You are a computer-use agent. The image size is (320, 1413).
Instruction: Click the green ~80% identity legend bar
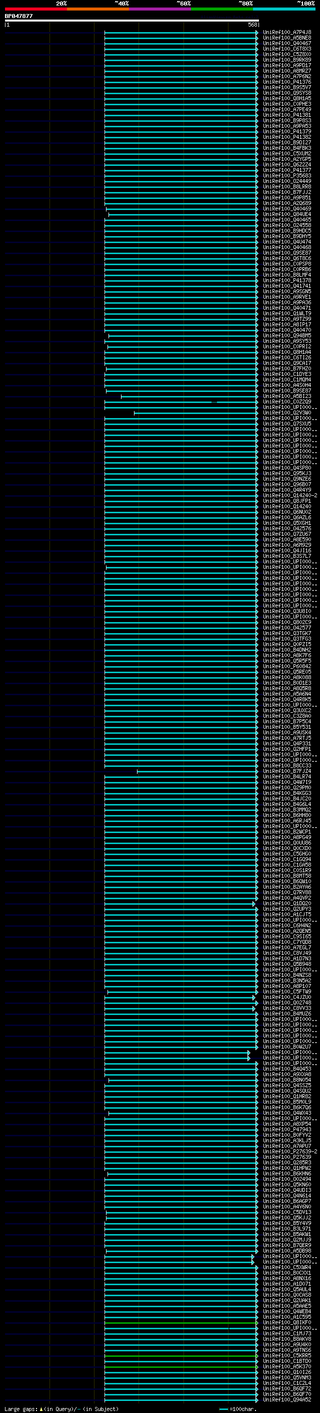222,9
